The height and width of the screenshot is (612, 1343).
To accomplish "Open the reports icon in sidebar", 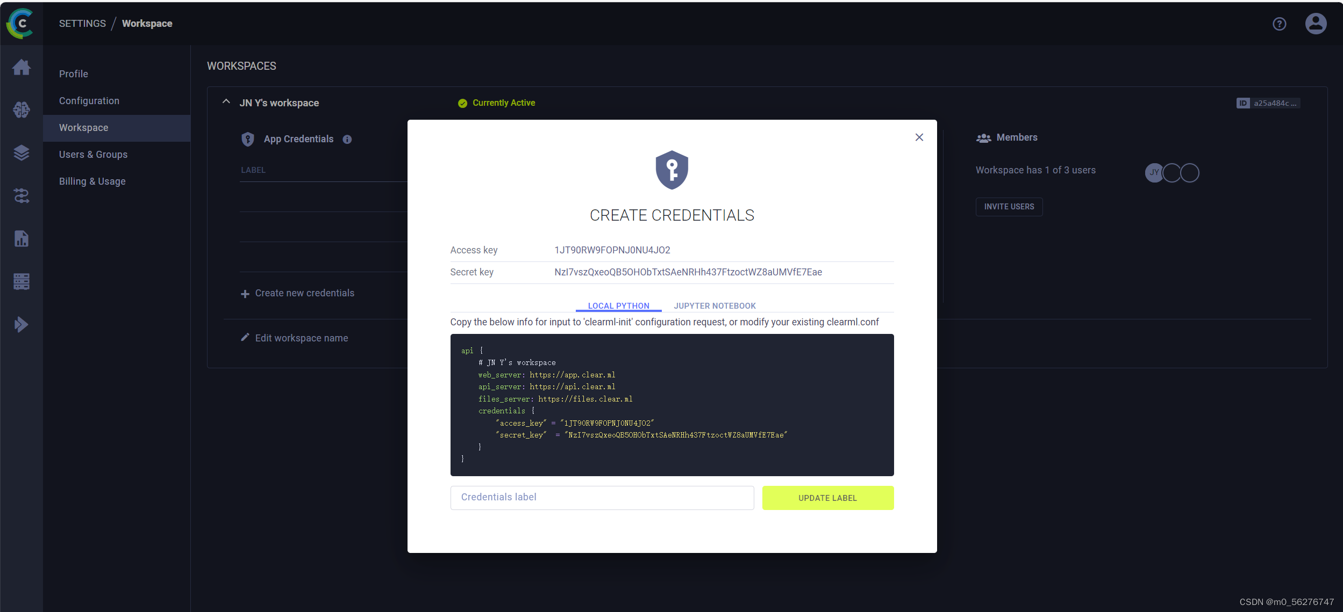I will tap(22, 238).
